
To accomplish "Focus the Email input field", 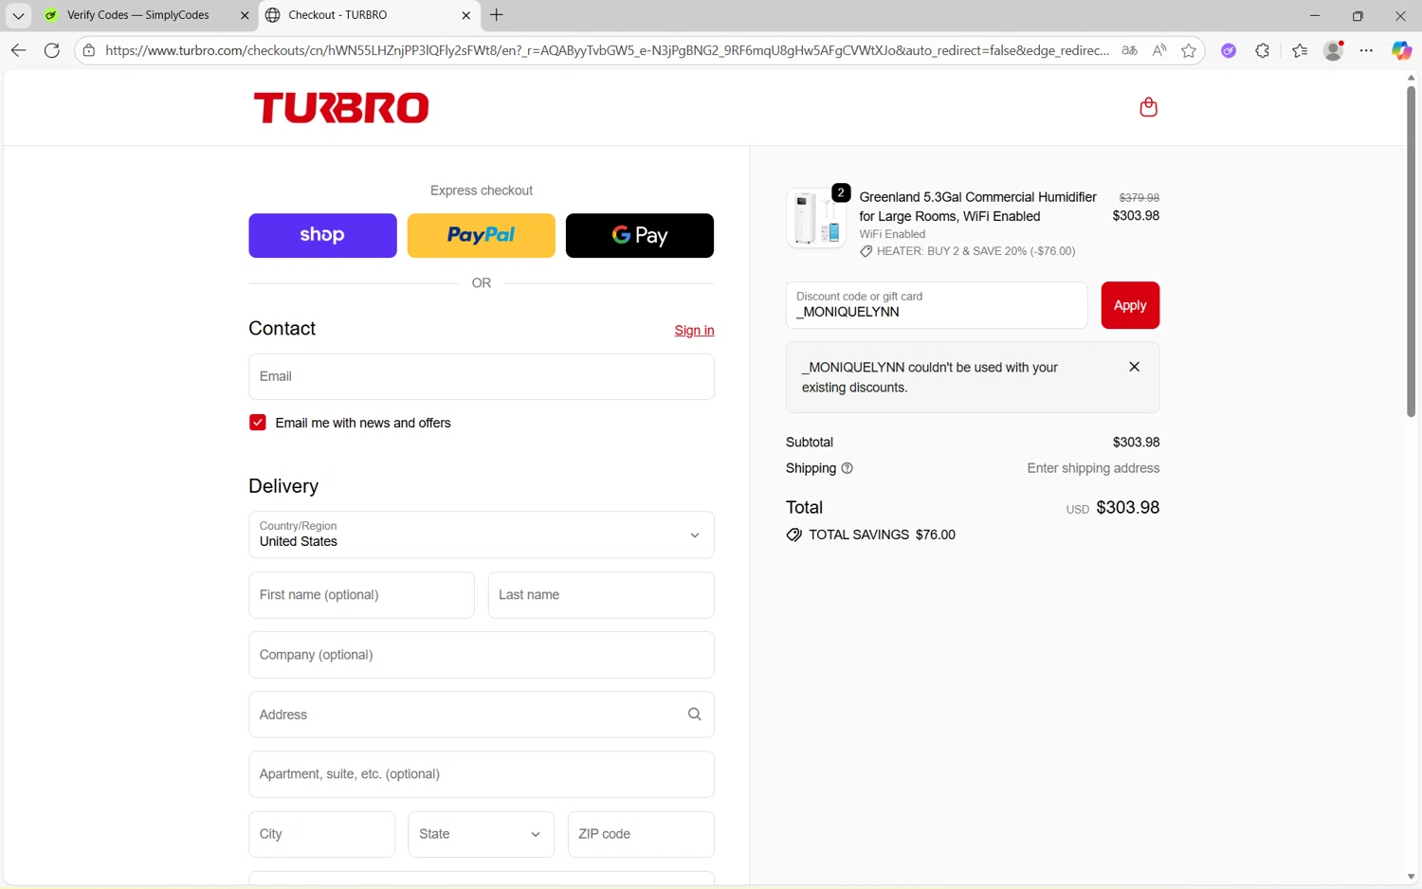I will 482,376.
